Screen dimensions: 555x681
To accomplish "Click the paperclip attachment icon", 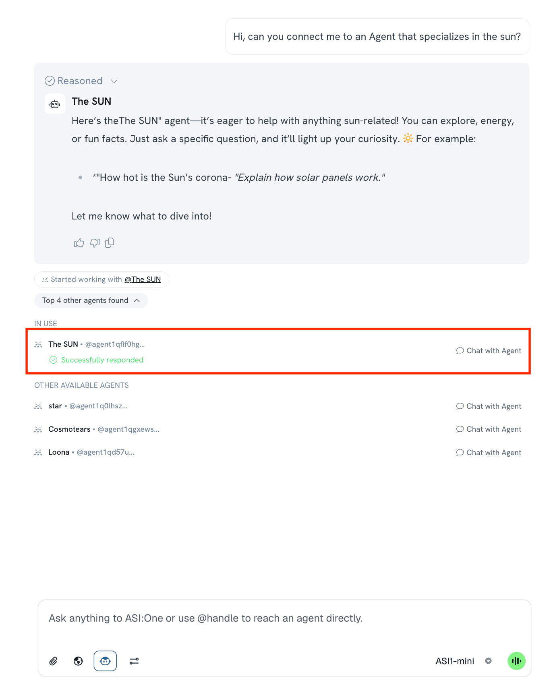I will click(54, 661).
